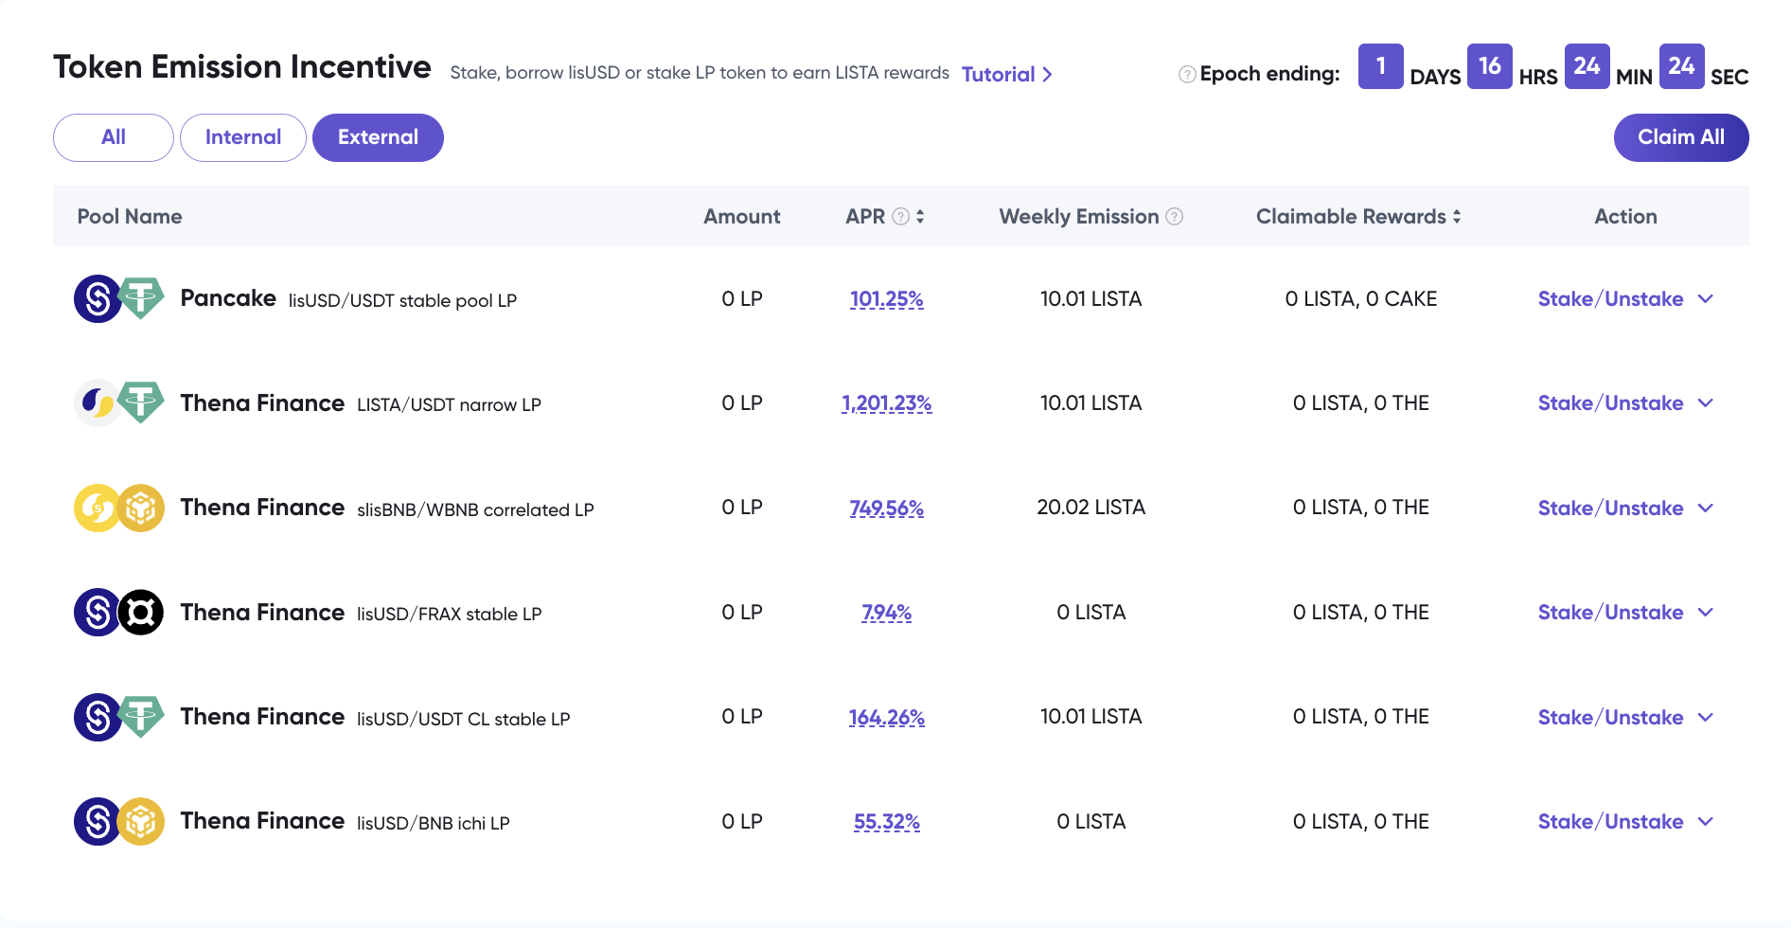
Task: Sort pools by APR arrows icon
Action: pyautogui.click(x=920, y=217)
